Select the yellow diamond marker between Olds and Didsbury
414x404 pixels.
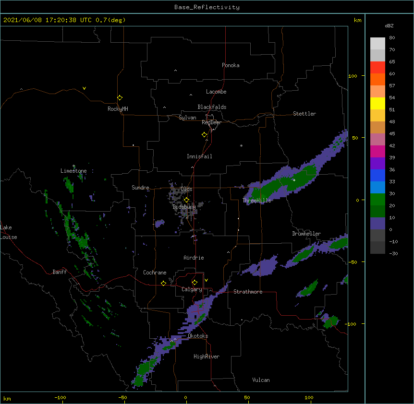[186, 200]
